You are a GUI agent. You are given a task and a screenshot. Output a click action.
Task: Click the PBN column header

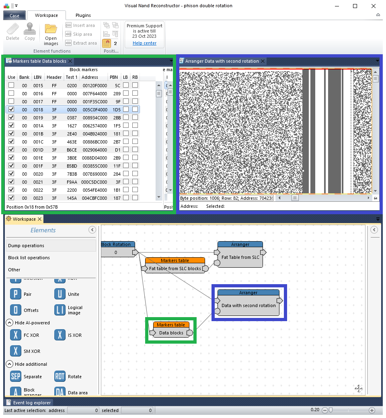[x=114, y=77]
